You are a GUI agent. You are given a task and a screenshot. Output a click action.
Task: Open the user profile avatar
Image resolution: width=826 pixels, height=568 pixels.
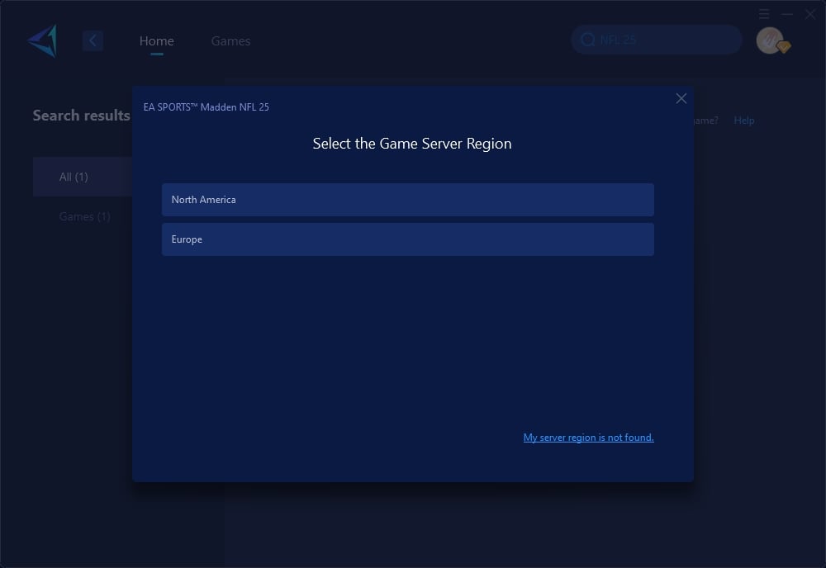[770, 40]
